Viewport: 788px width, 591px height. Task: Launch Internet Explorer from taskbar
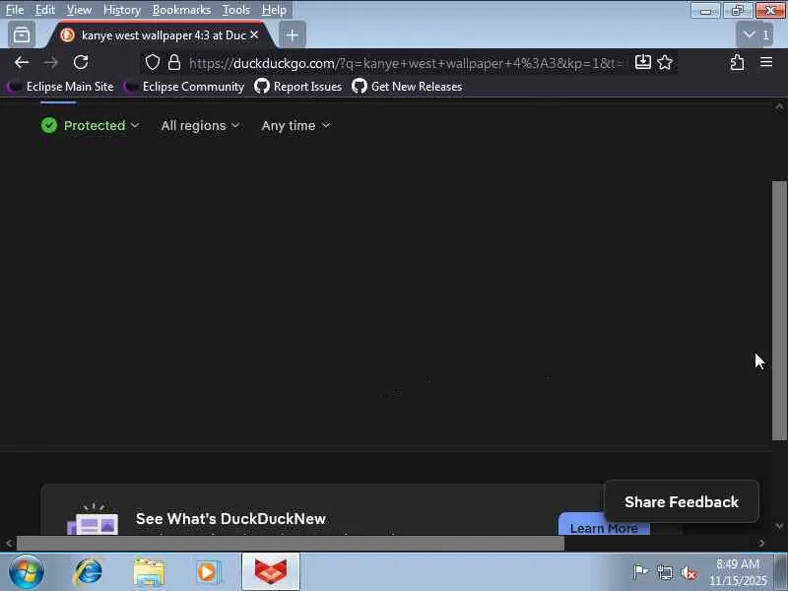[89, 572]
